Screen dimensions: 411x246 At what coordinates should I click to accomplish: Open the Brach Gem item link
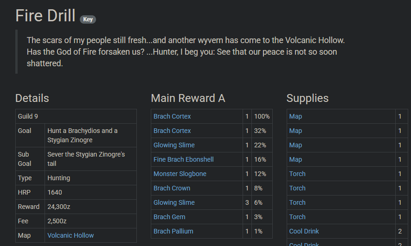[169, 217]
